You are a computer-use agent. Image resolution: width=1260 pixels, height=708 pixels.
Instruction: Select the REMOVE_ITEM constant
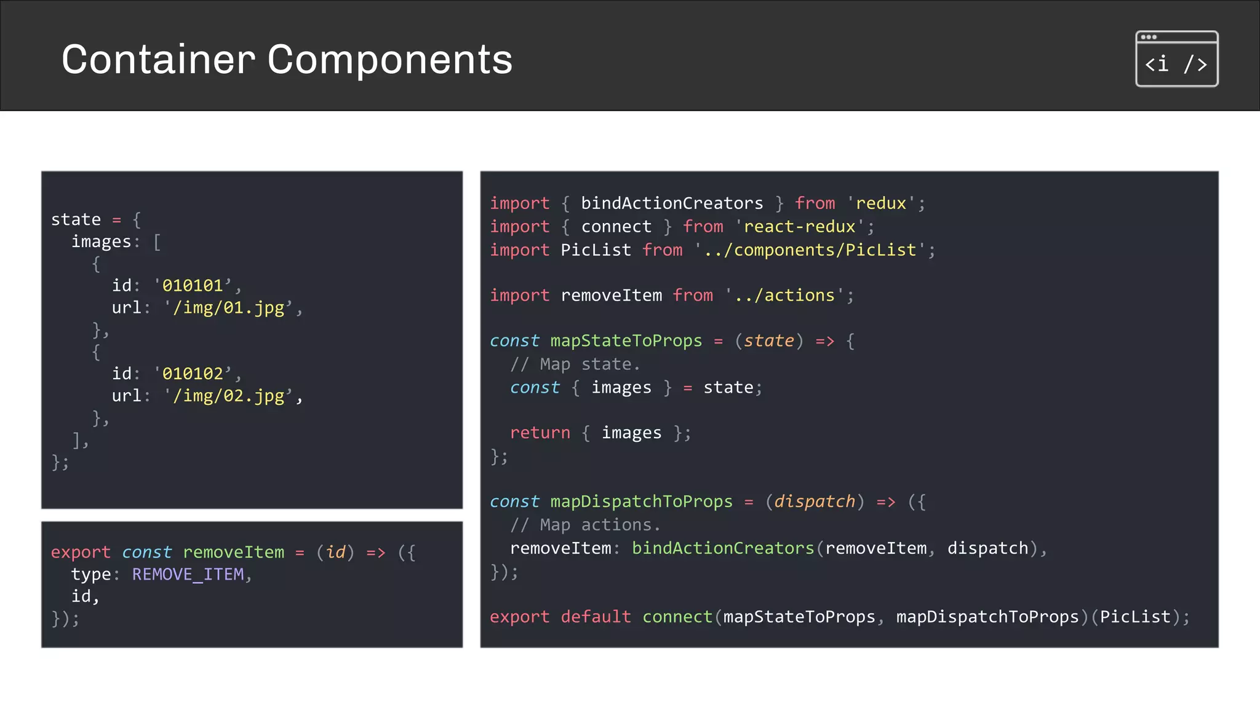(x=188, y=574)
